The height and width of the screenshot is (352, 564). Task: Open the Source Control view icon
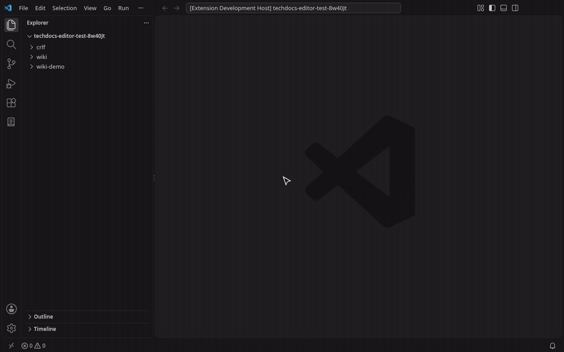pyautogui.click(x=11, y=64)
